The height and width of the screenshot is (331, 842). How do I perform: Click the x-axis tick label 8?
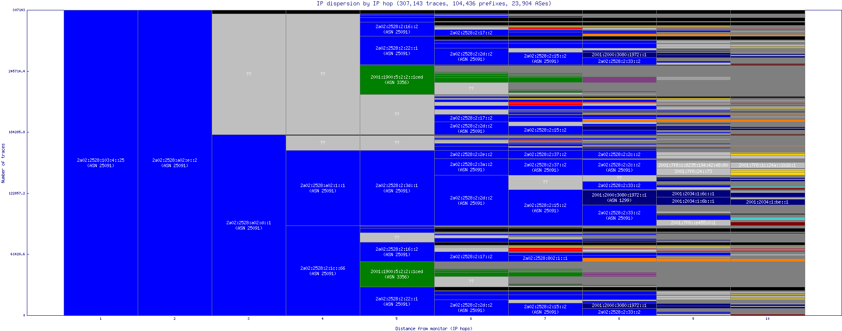pyautogui.click(x=619, y=319)
